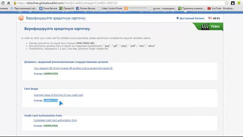Open the first Рома Вескos VK bookmark

tap(48, 8)
